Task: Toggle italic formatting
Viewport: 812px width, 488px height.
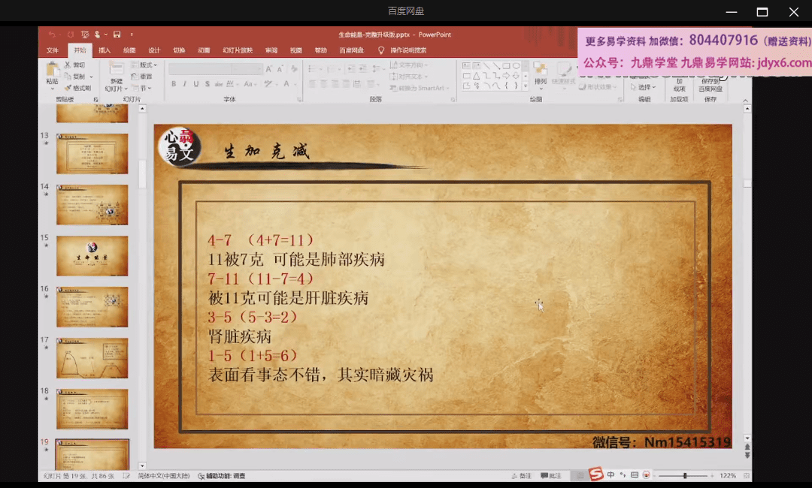Action: [184, 82]
